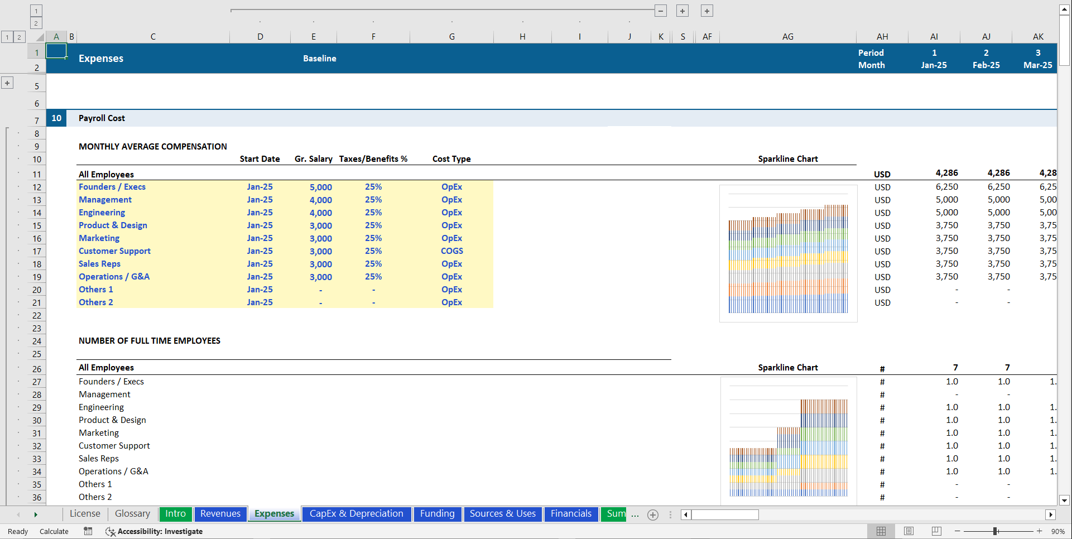
Task: Click the Zoom Out minus icon
Action: click(x=956, y=531)
